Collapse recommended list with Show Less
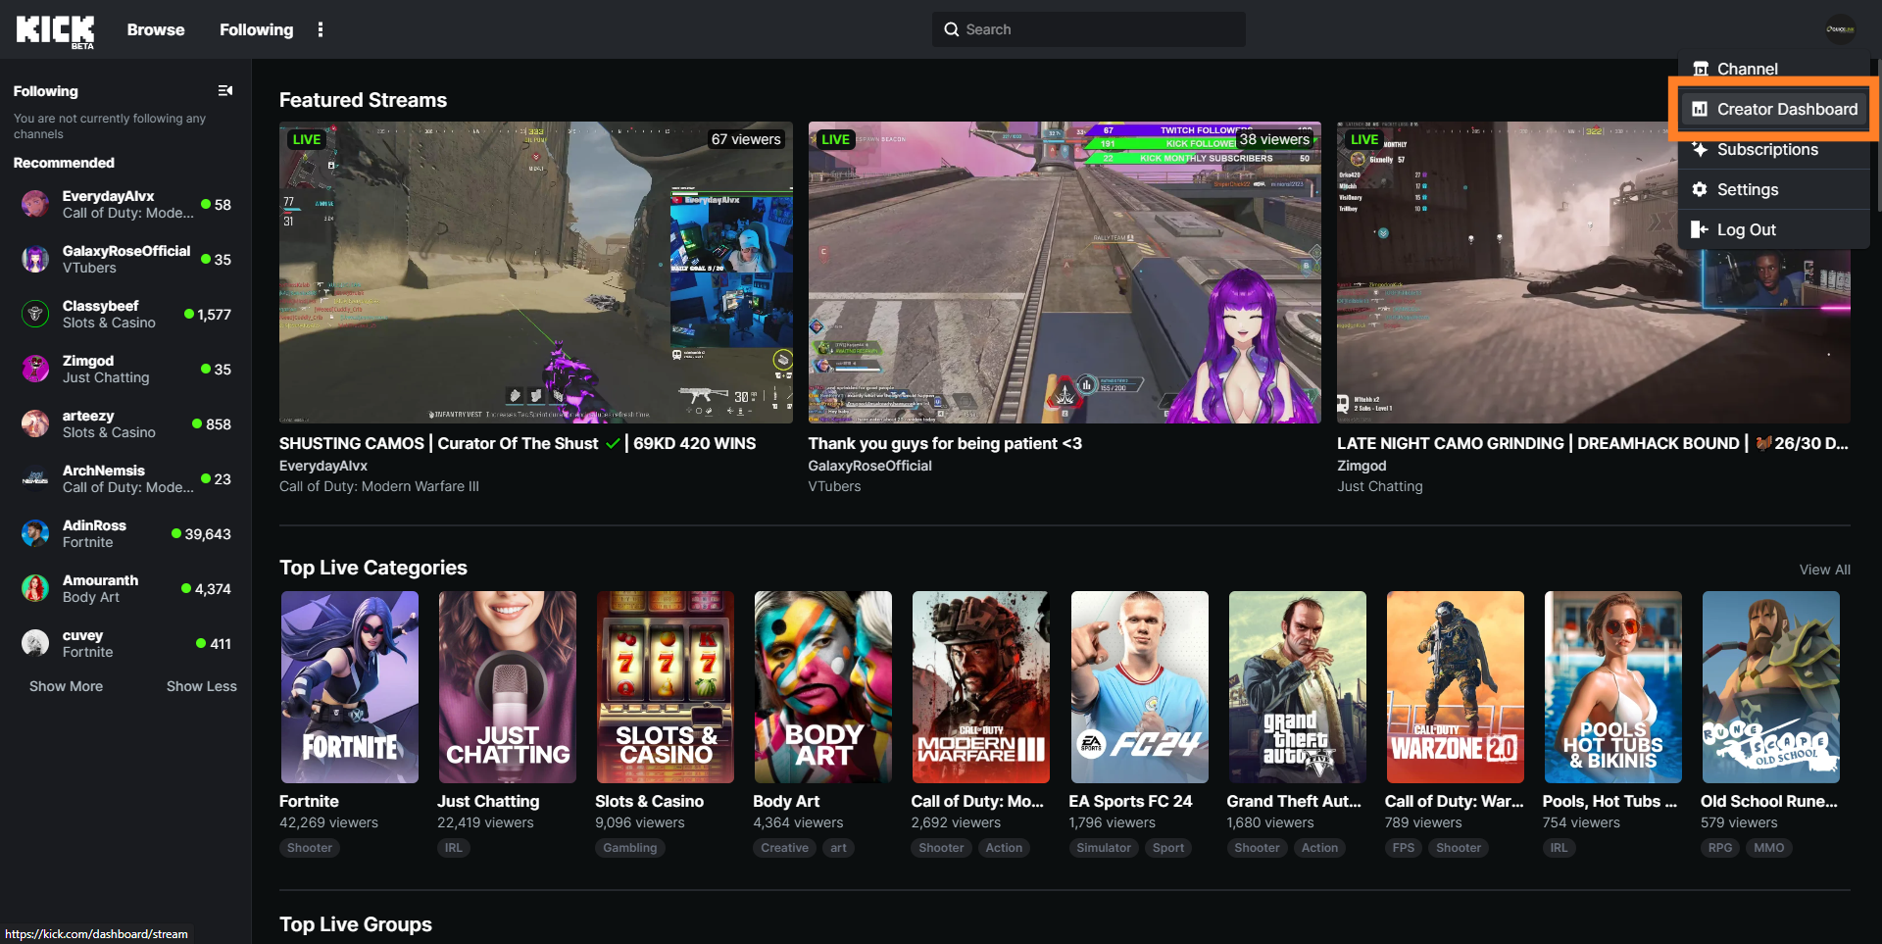The image size is (1882, 944). (201, 686)
